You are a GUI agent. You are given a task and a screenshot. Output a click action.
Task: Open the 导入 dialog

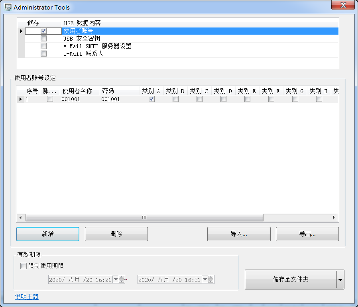(239, 234)
